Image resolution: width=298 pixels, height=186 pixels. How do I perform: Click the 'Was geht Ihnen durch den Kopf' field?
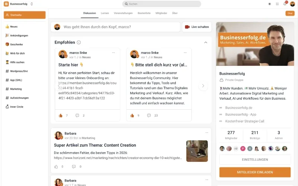[121, 27]
